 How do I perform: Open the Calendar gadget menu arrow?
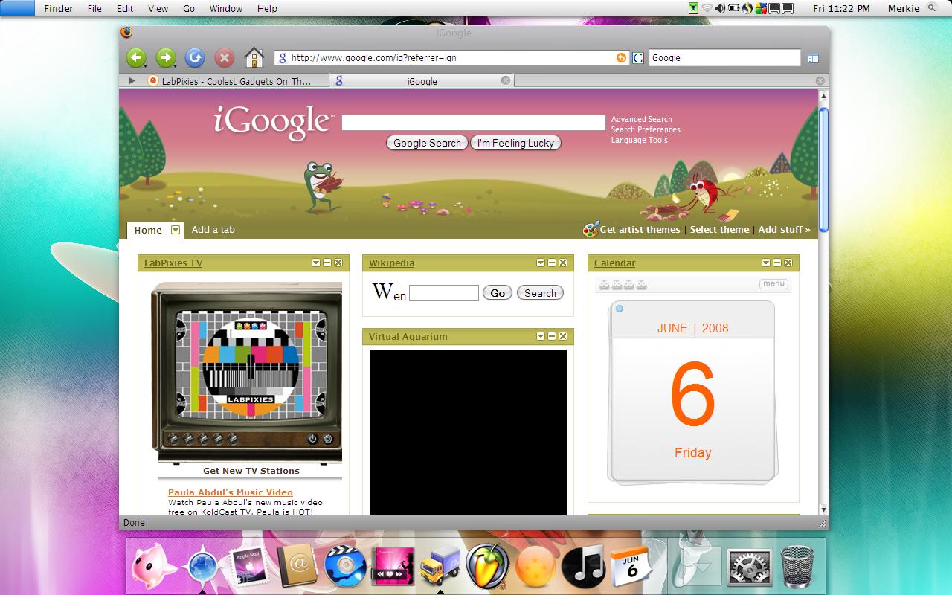pos(766,263)
